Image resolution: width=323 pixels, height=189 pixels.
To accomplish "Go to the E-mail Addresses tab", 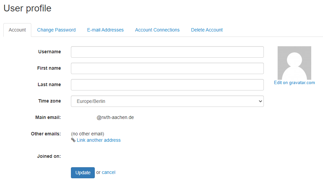I will (105, 30).
